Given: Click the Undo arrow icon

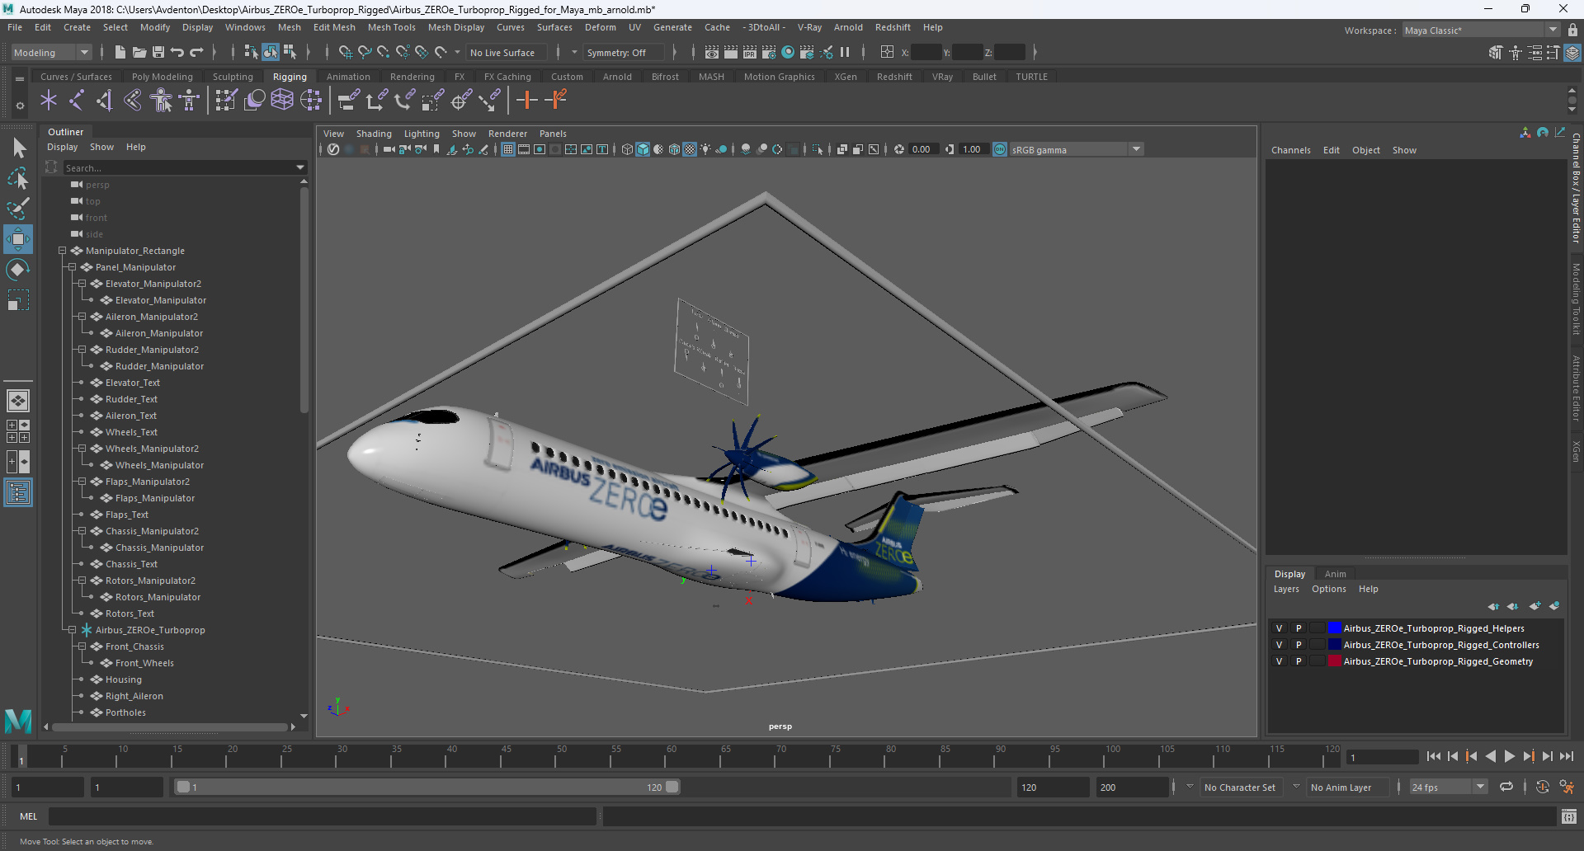Looking at the screenshot, I should 177,52.
